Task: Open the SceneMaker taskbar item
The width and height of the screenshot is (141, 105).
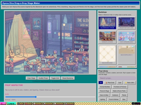Action: coord(38,103)
